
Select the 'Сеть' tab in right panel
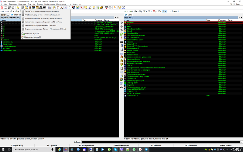point(128,15)
